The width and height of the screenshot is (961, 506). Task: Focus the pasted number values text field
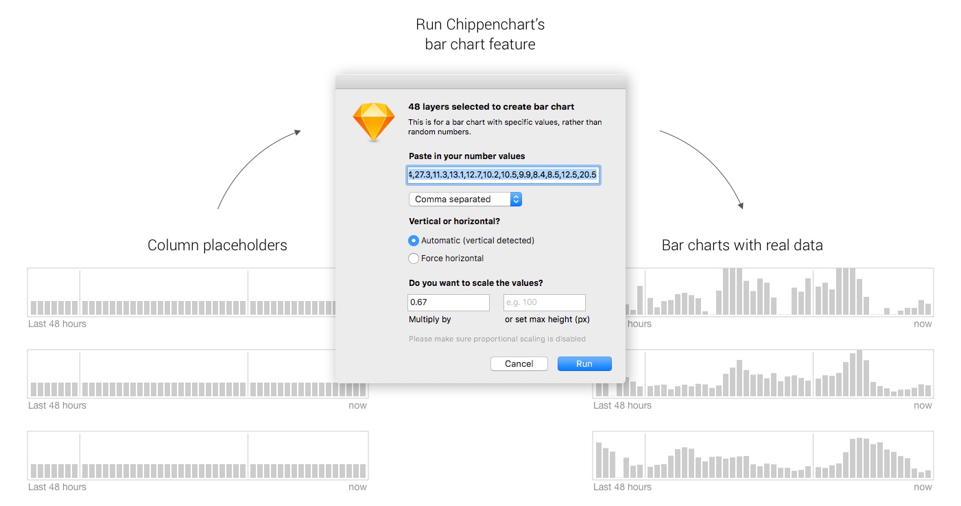(503, 176)
